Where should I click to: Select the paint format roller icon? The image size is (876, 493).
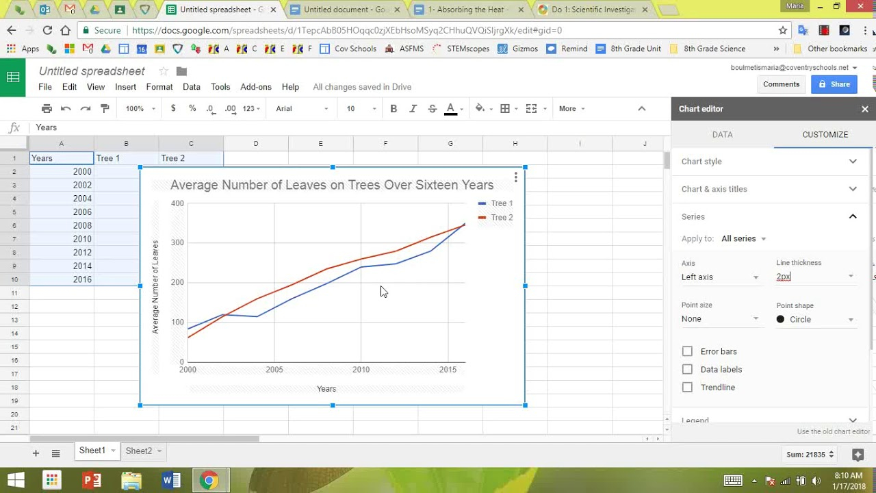point(105,108)
